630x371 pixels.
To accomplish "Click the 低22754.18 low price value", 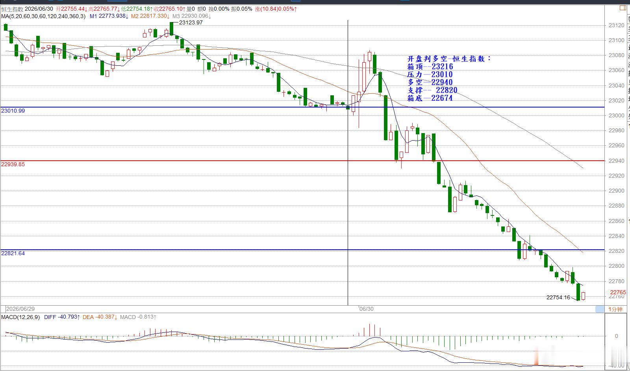I will [137, 9].
